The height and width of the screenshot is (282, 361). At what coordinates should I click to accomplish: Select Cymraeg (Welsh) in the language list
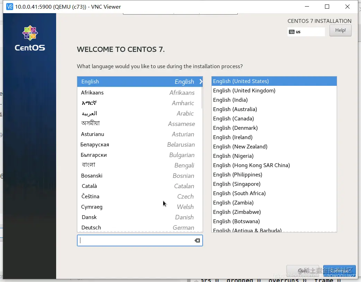click(x=140, y=207)
